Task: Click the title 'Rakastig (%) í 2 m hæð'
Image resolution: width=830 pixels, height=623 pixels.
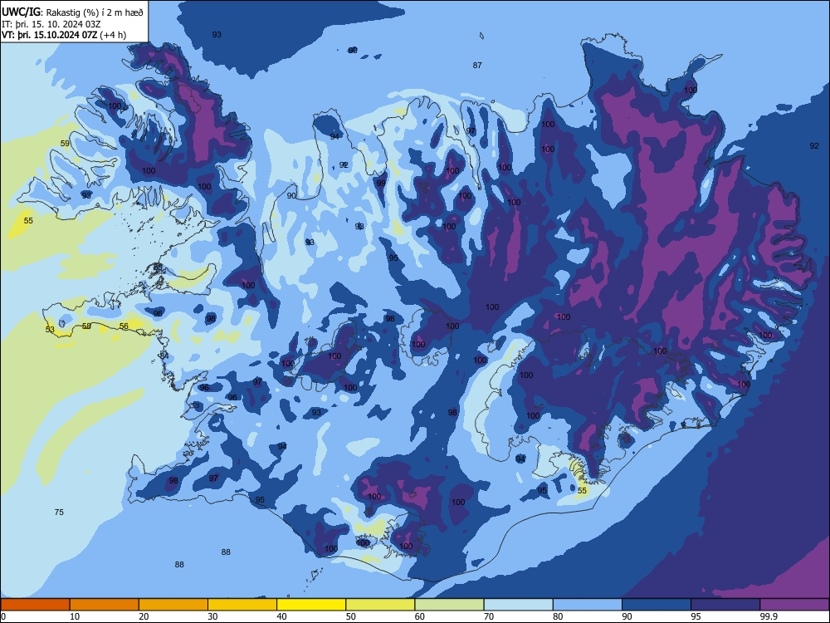Action: 95,11
